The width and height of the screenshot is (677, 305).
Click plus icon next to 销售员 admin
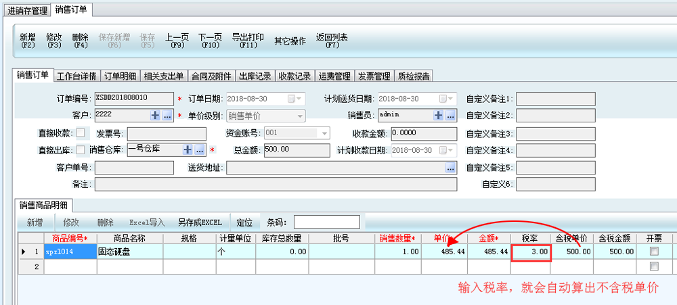pyautogui.click(x=439, y=116)
